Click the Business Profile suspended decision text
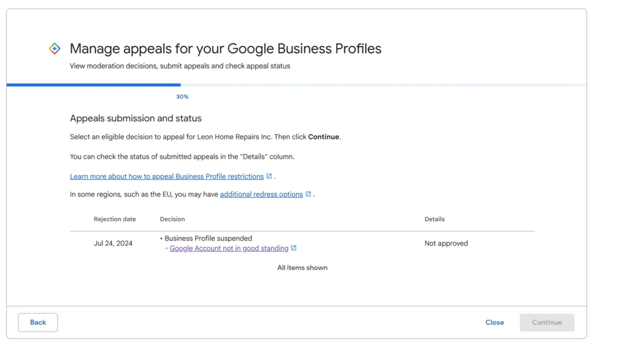 pyautogui.click(x=208, y=238)
